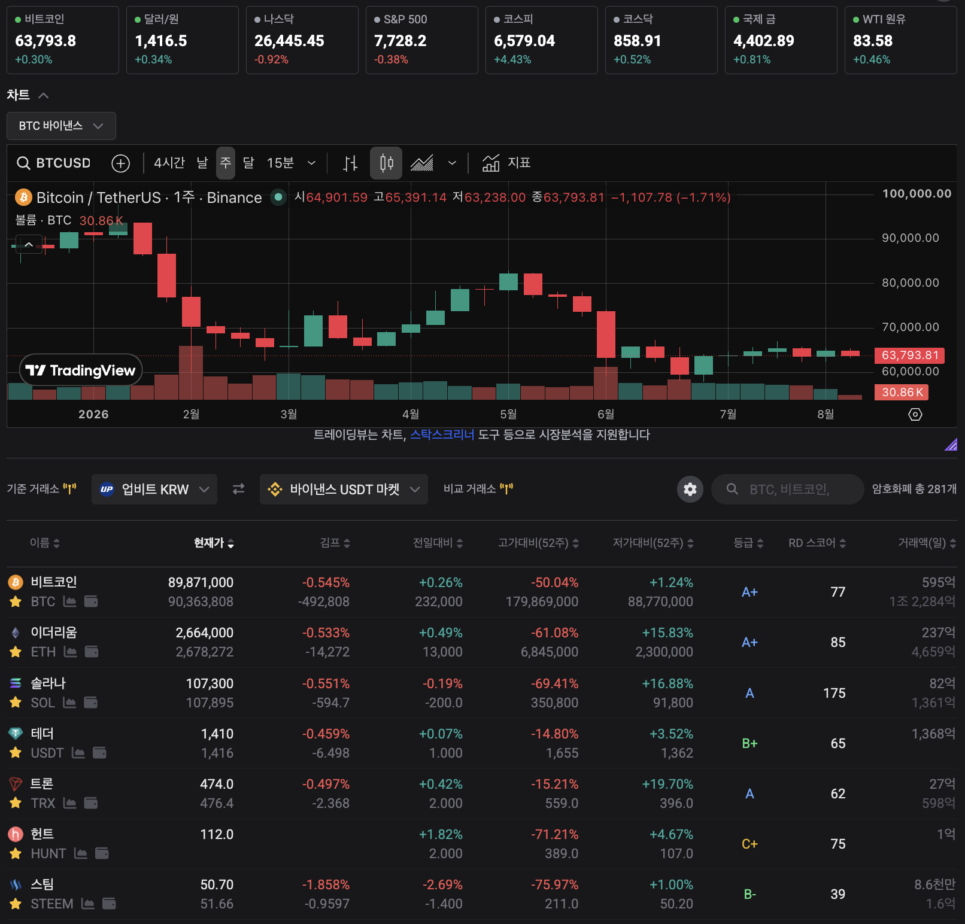Open the 스탁스크리너 link
The height and width of the screenshot is (924, 965).
442,434
